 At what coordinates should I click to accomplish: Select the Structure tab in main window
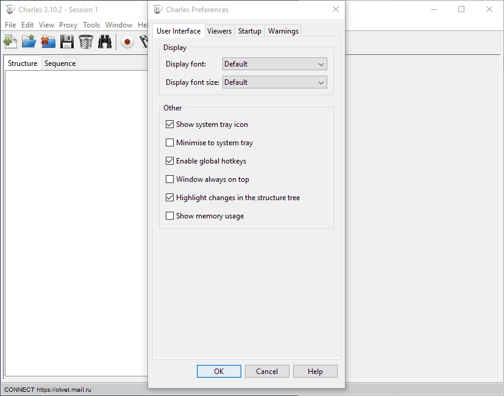point(23,63)
